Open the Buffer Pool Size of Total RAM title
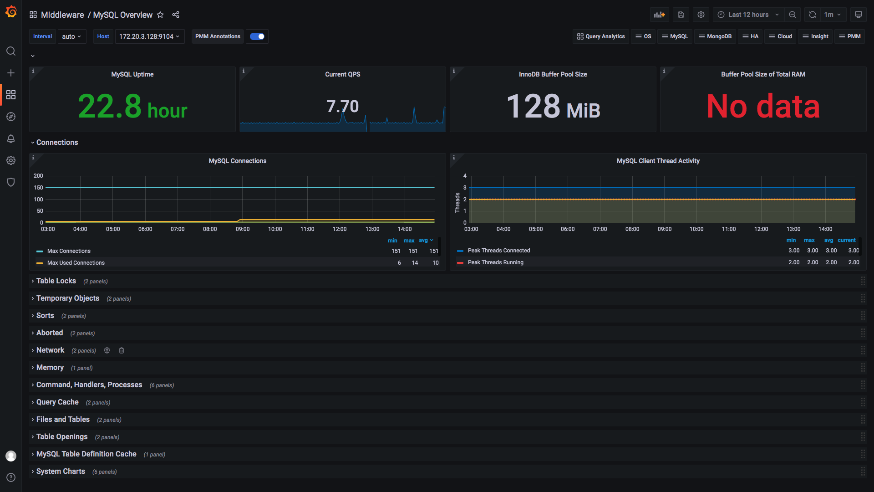 (763, 74)
